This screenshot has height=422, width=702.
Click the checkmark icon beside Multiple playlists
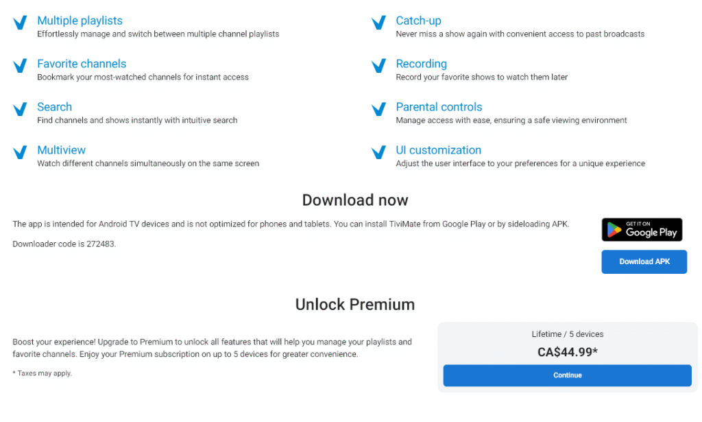(x=20, y=23)
